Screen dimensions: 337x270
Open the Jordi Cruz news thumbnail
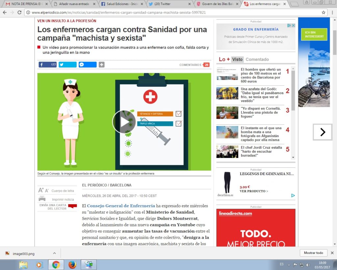coord(227,151)
